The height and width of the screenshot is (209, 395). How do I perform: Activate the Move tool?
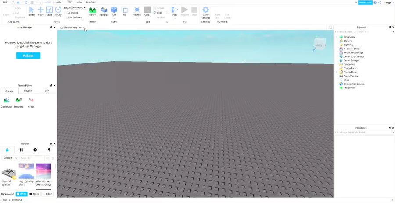pos(40,11)
